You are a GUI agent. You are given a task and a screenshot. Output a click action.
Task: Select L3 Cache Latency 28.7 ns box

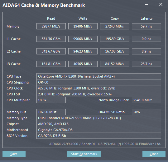[x=146, y=64]
